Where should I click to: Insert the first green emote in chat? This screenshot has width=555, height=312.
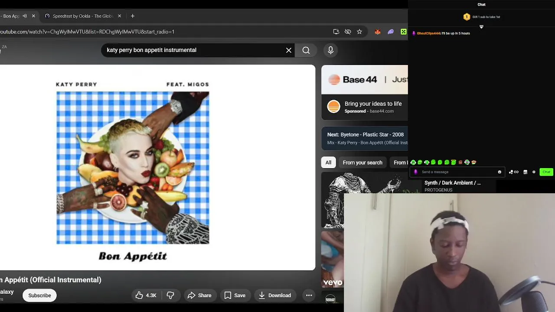(x=413, y=162)
